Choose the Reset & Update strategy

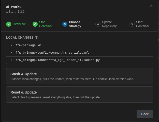click(80, 95)
